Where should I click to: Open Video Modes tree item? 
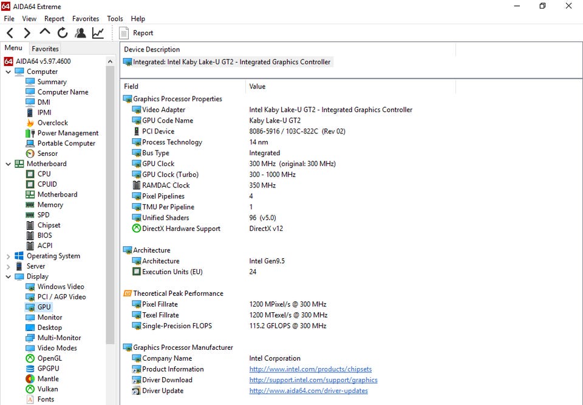(x=51, y=348)
